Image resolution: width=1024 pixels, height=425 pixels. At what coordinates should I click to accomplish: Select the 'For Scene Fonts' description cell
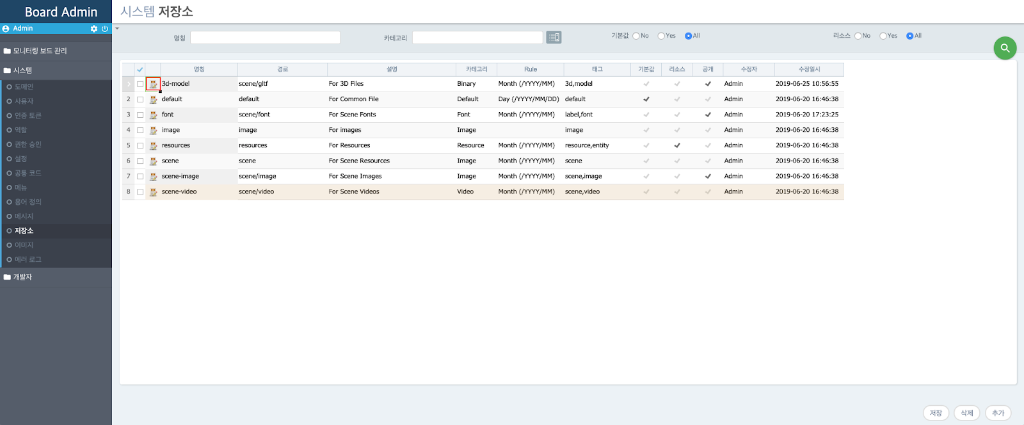[392, 115]
